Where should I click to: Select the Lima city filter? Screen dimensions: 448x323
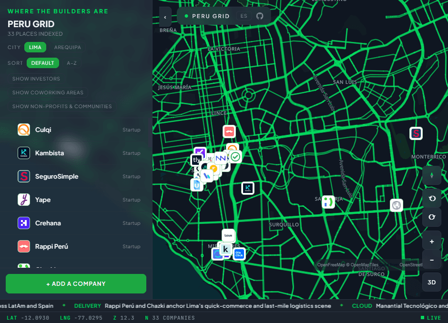(x=35, y=47)
